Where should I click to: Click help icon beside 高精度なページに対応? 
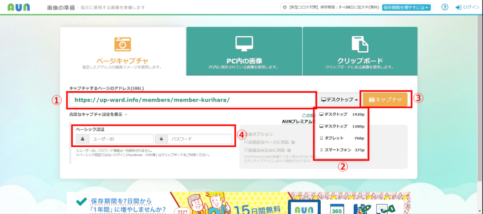point(293,143)
